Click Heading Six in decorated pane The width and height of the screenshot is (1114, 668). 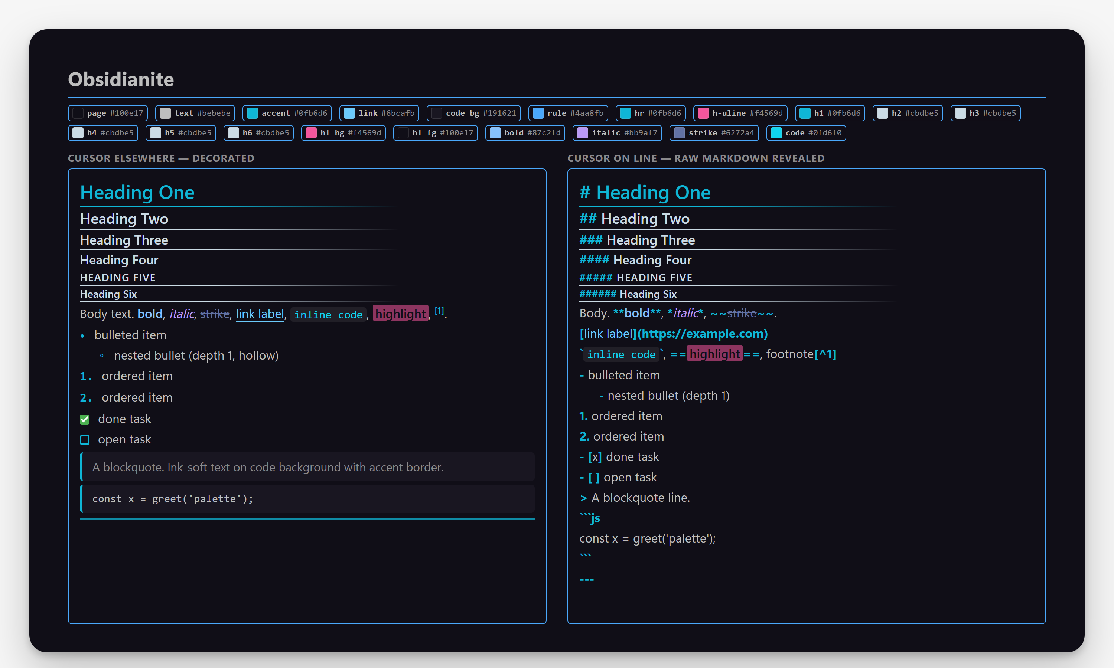[108, 294]
